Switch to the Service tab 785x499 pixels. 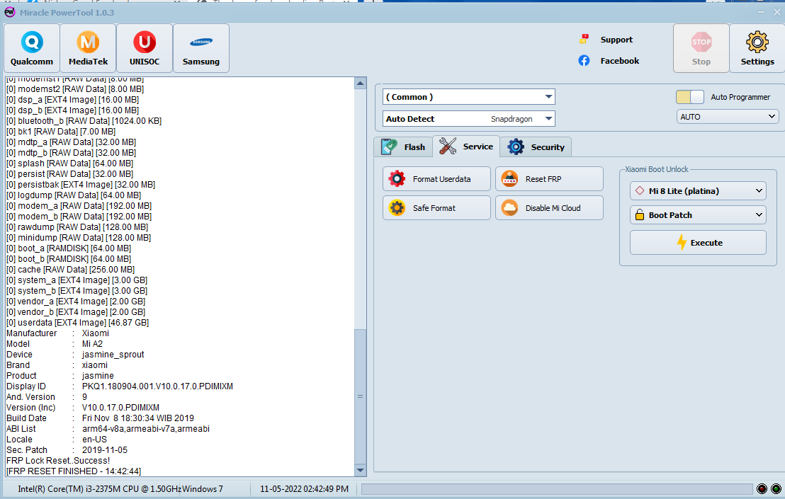[x=467, y=147]
